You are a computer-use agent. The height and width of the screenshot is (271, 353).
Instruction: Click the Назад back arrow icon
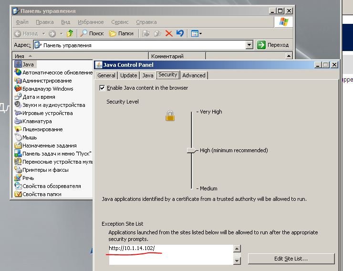[x=18, y=34]
